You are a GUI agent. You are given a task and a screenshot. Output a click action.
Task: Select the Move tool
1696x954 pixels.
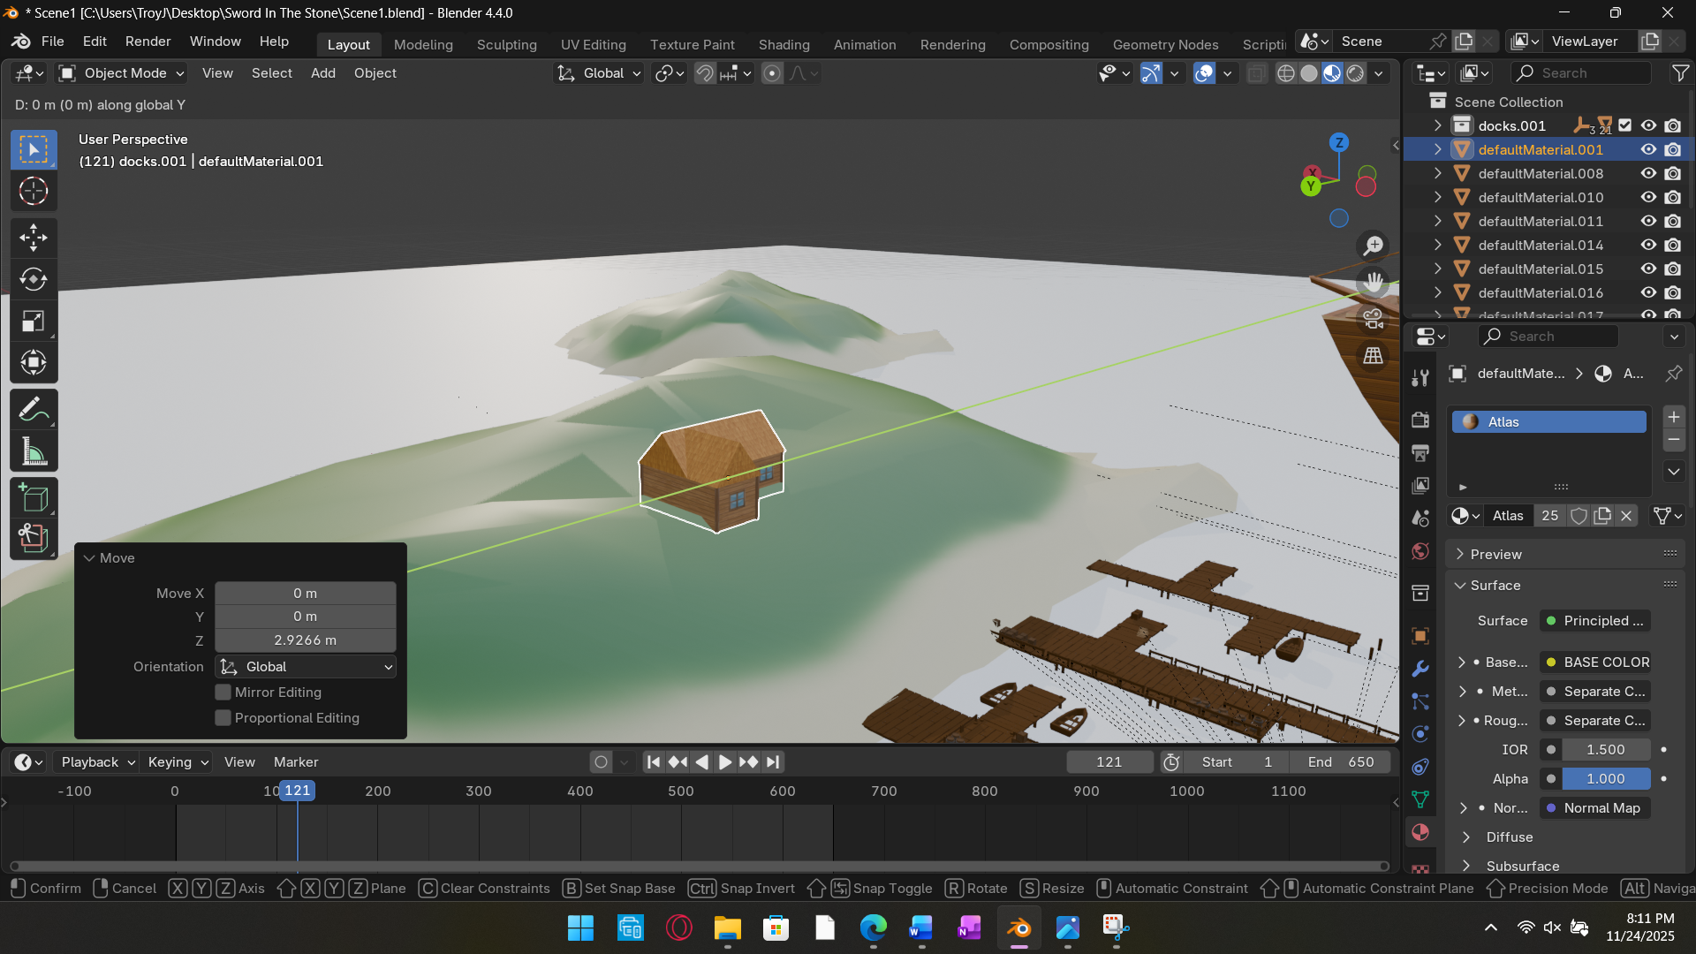tap(34, 237)
